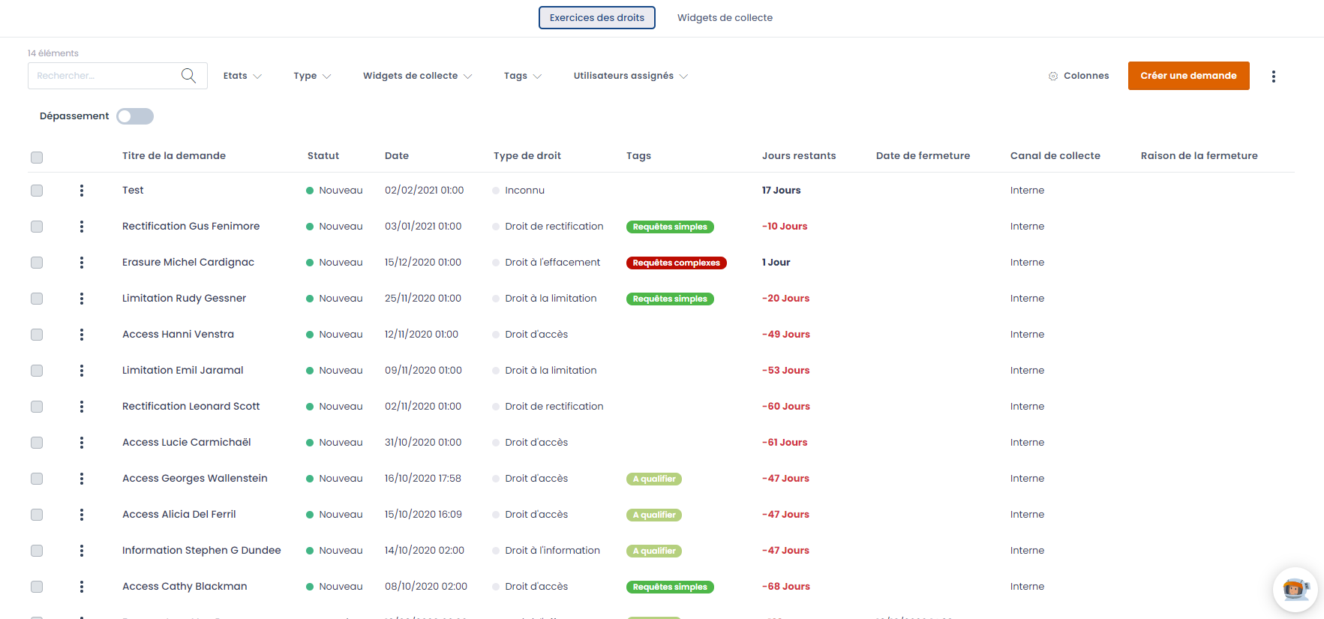Open the Utilisateurs assignés dropdown
Screen dimensions: 1324x619
tap(630, 76)
